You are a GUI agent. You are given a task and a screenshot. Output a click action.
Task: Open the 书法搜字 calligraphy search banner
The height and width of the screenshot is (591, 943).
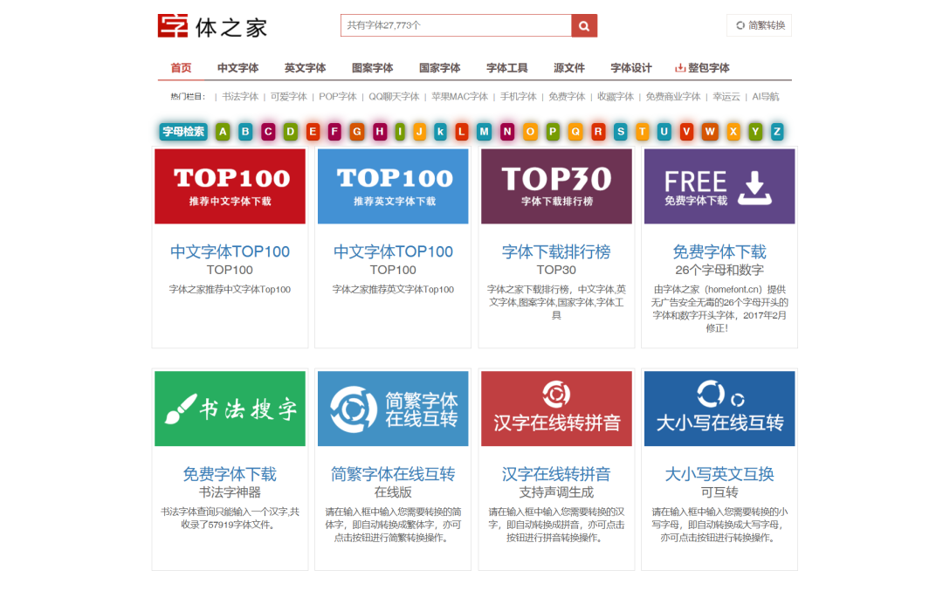click(x=231, y=409)
